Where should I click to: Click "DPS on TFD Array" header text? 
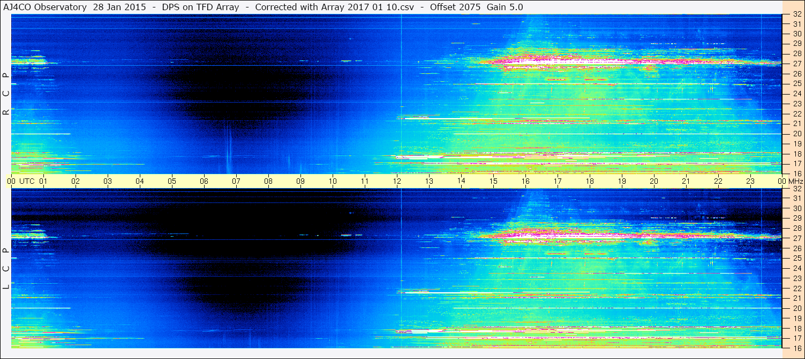tap(200, 7)
